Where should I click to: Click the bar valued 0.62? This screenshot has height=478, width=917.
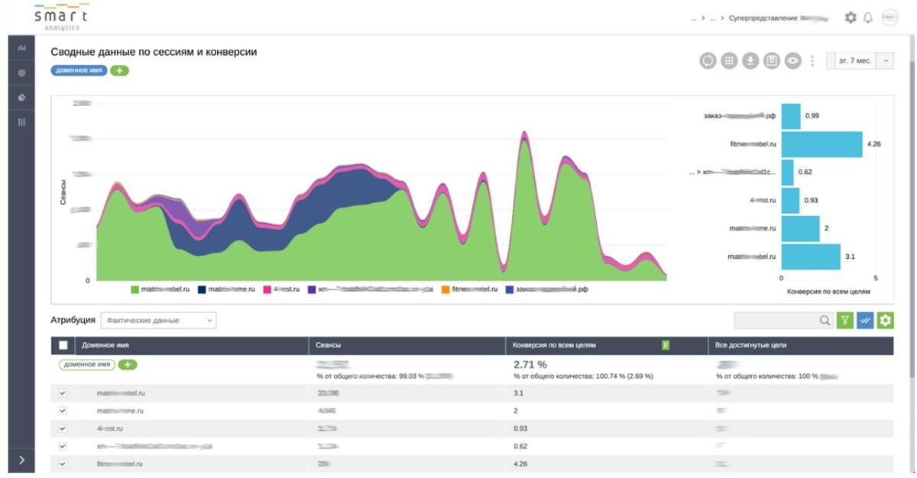click(x=787, y=173)
